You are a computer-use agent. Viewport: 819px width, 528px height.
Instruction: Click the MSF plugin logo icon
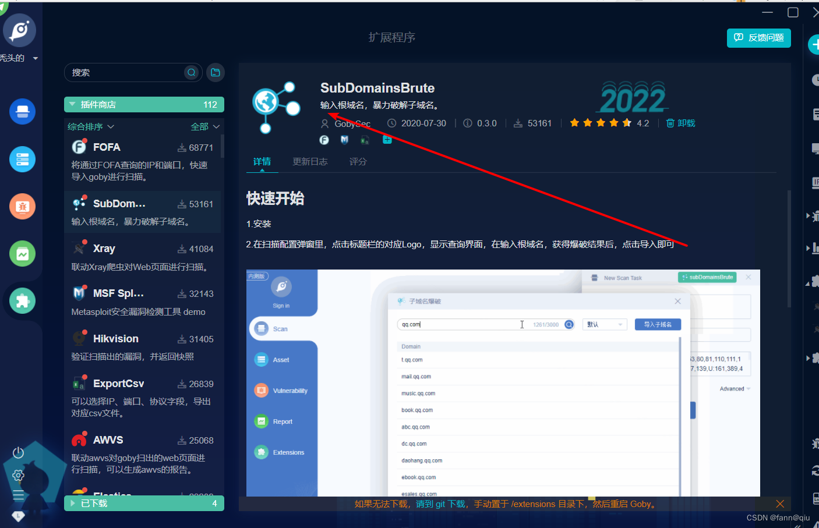pyautogui.click(x=79, y=293)
